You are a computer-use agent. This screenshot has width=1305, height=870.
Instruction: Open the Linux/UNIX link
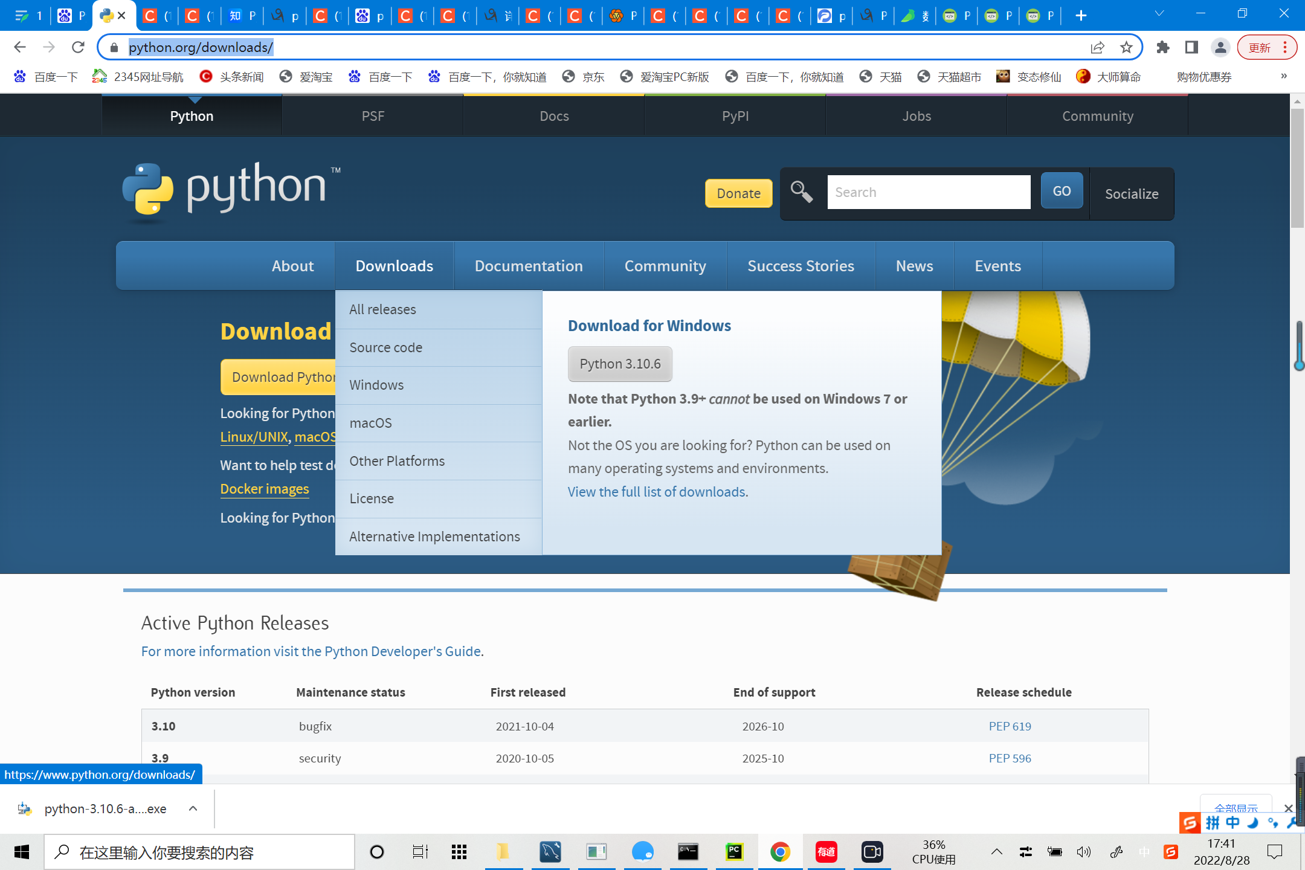(254, 437)
